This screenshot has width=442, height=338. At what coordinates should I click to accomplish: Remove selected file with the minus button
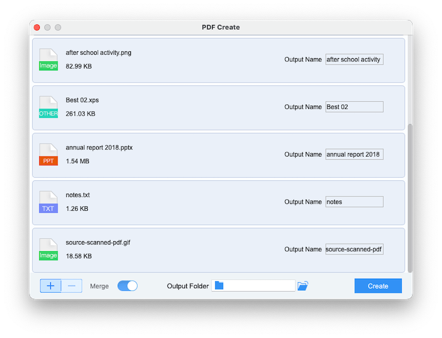click(x=72, y=286)
